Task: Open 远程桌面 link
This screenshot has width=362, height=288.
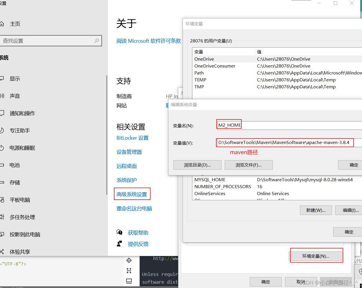Action: click(x=127, y=166)
